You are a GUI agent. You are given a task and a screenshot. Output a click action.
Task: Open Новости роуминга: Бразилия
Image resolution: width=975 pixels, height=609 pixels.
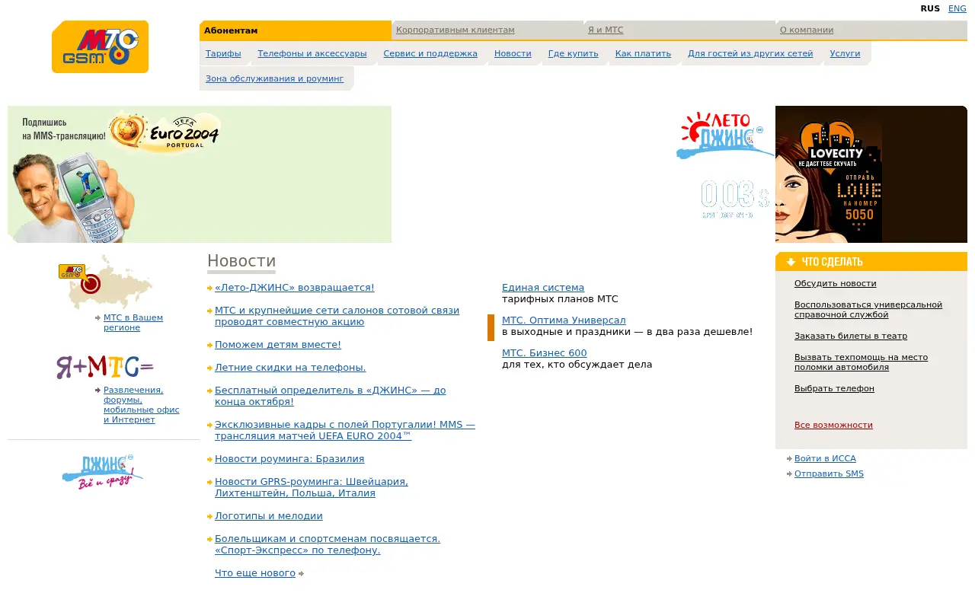pos(289,459)
